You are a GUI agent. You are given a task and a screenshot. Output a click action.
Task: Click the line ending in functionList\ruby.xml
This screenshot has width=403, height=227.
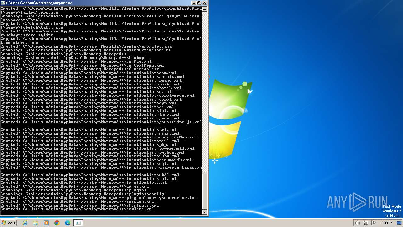pos(90,156)
